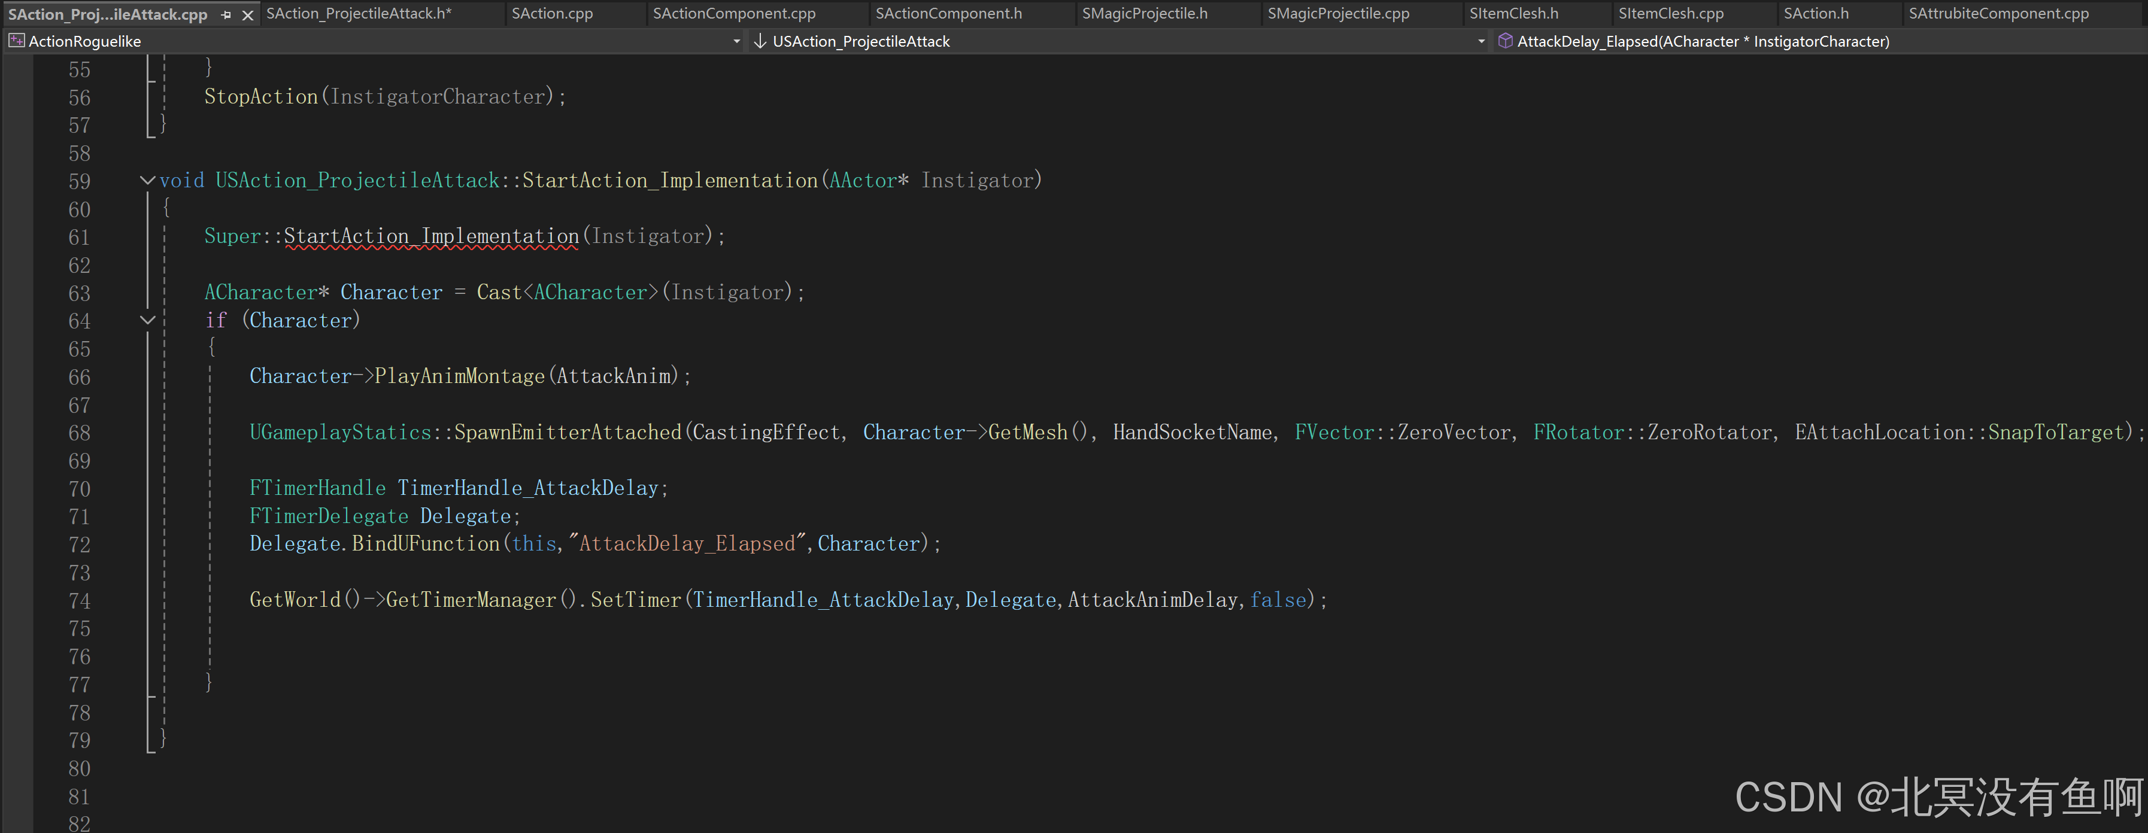Image resolution: width=2148 pixels, height=833 pixels.
Task: Open the SActionComponent.h tab
Action: (948, 13)
